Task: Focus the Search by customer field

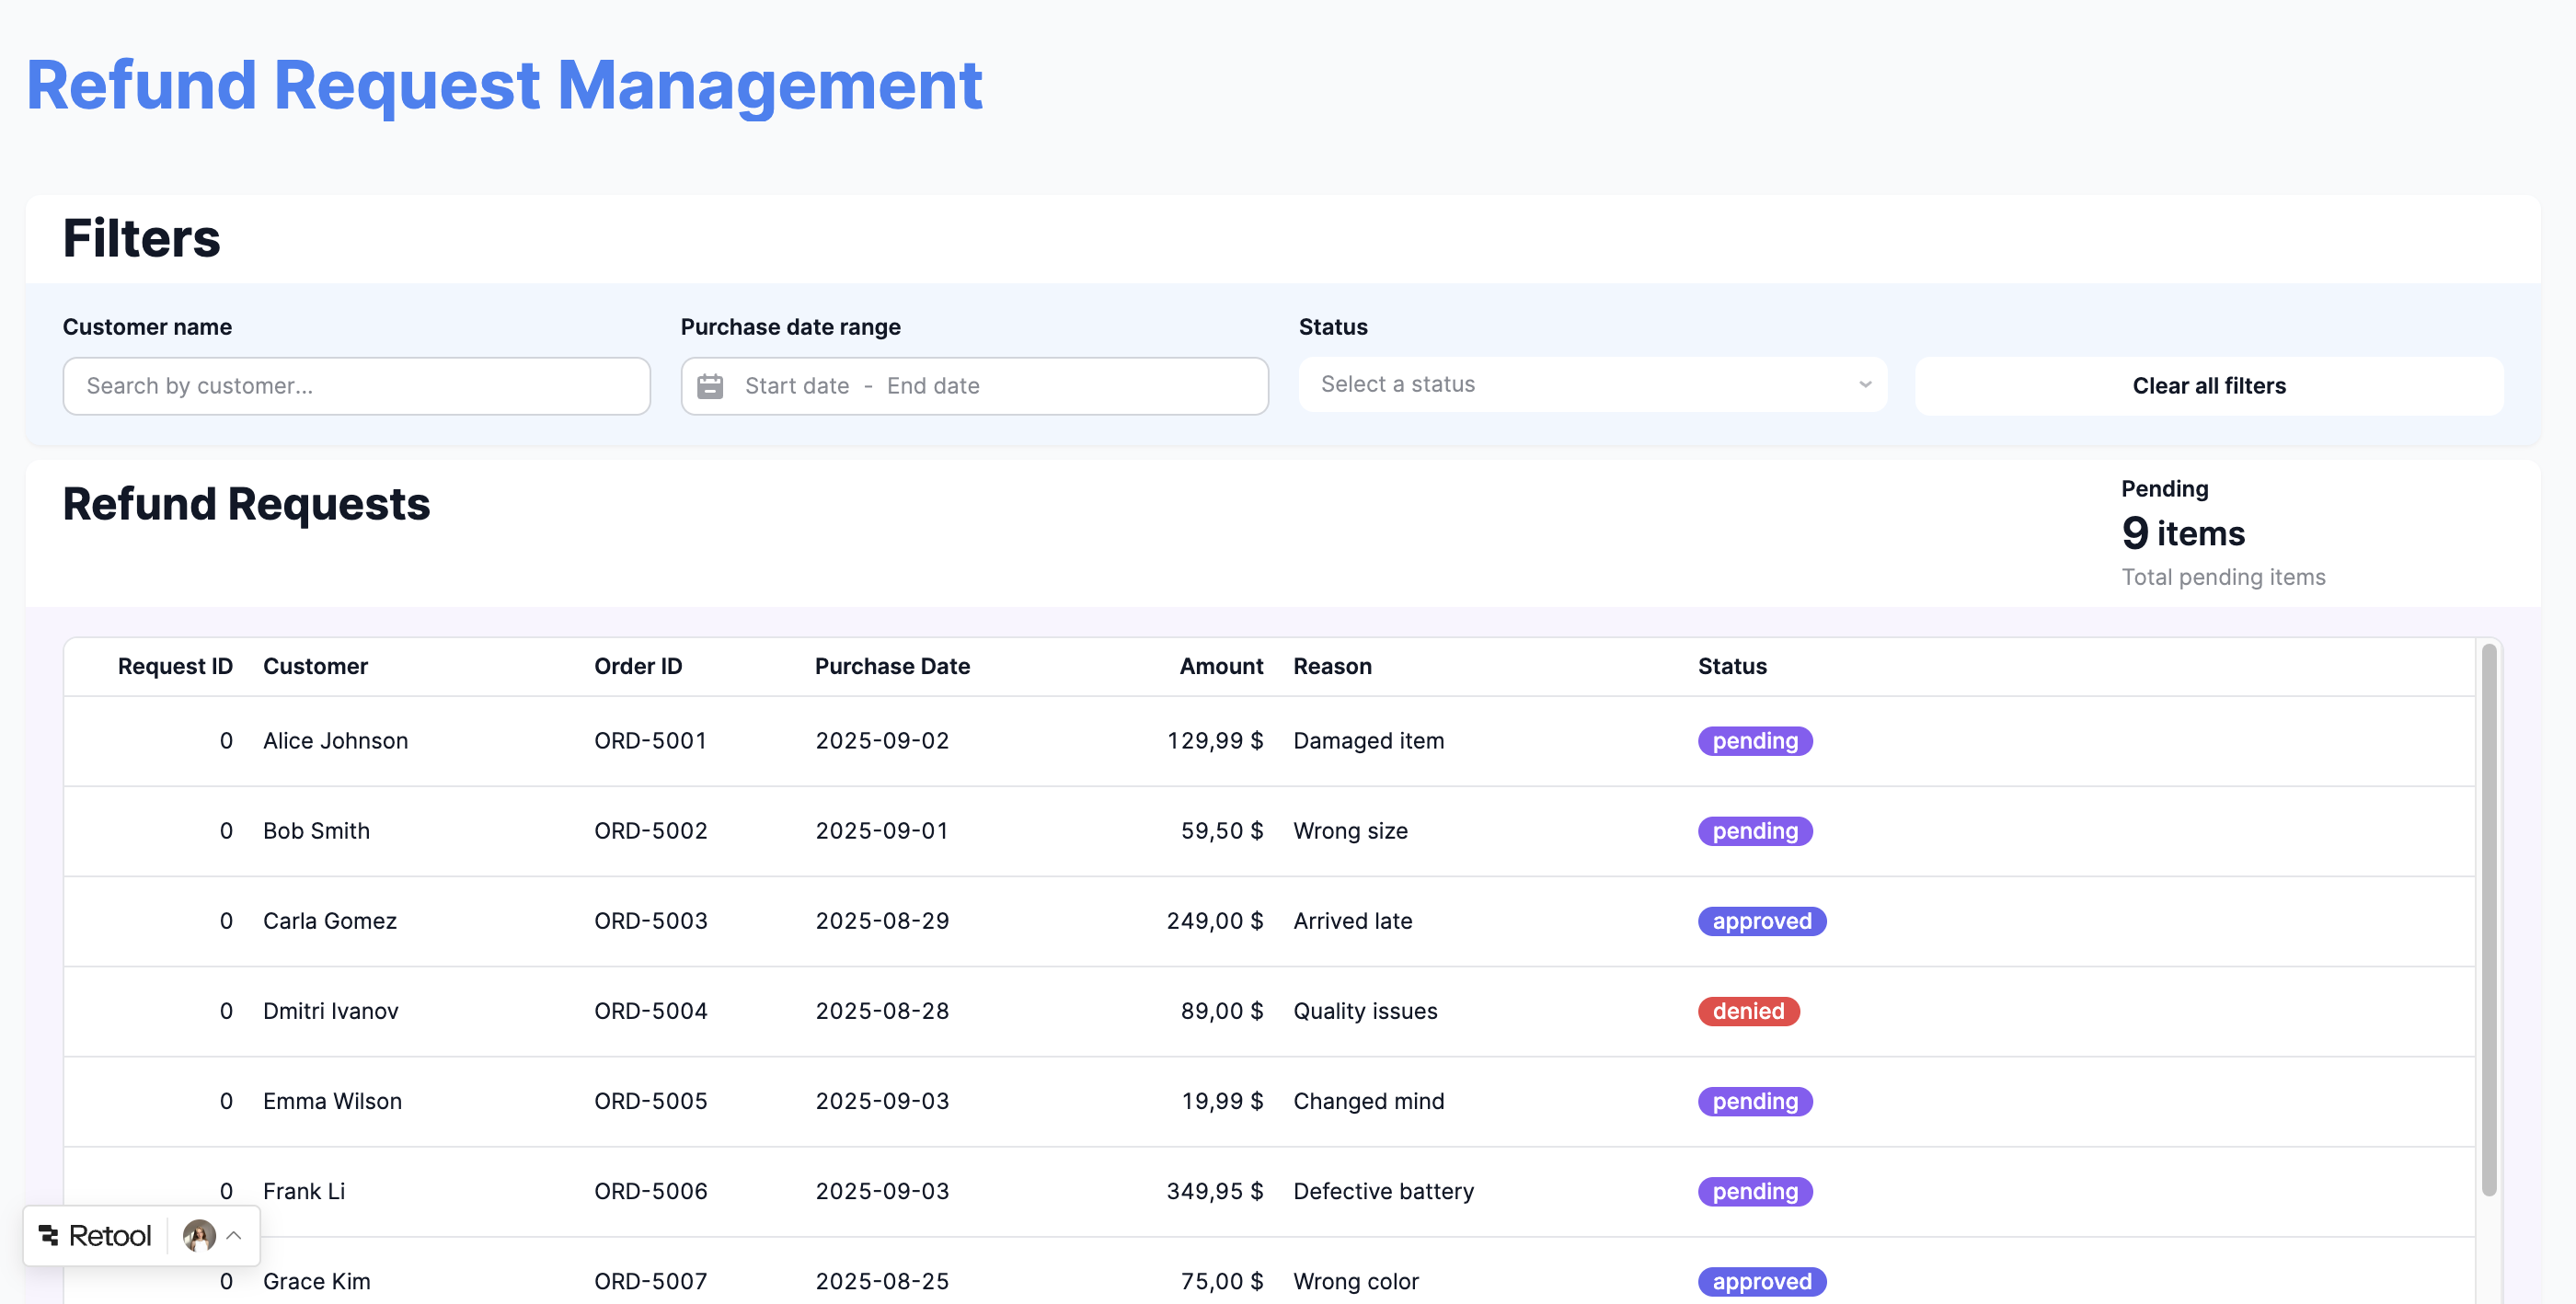Action: [x=356, y=385]
